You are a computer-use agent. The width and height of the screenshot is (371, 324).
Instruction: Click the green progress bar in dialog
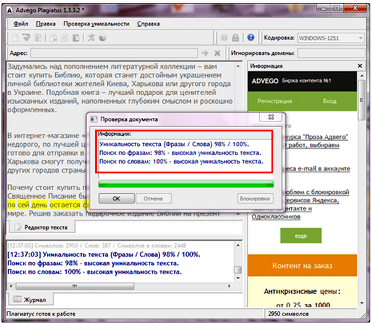tap(186, 184)
